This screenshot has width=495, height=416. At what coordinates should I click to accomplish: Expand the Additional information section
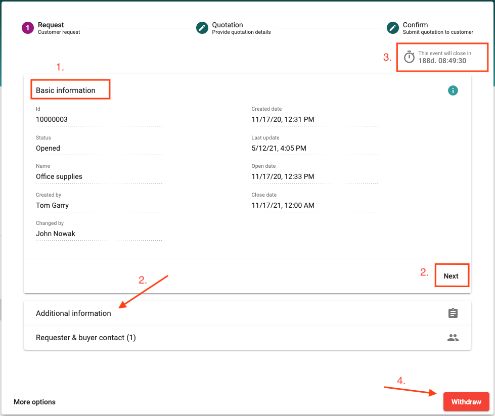(73, 313)
